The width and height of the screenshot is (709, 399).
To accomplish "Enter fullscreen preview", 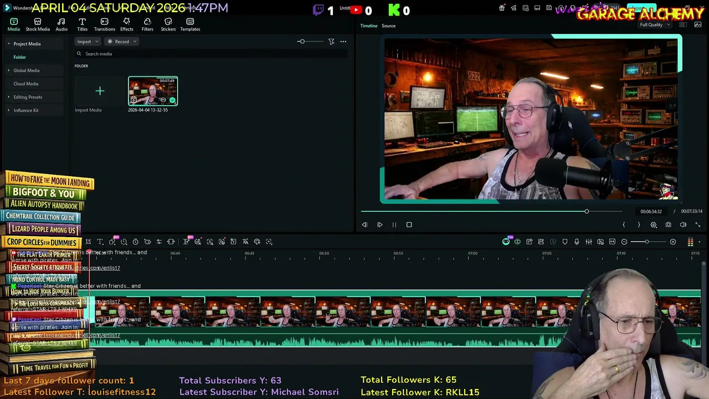I will (x=698, y=225).
